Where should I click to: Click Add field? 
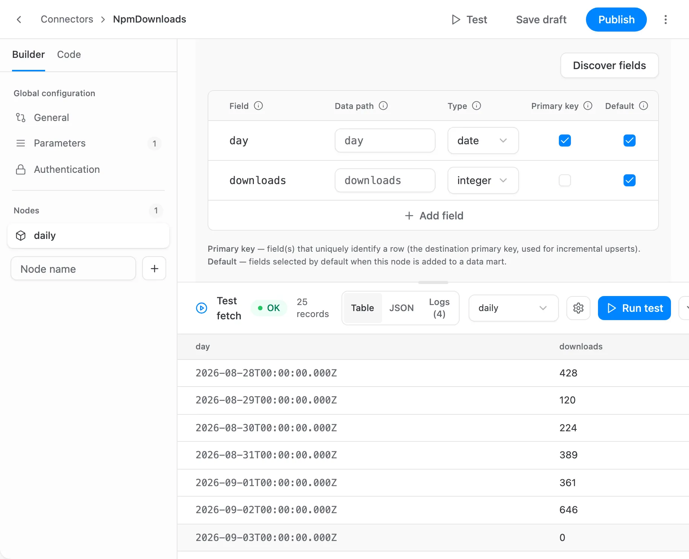[x=433, y=216]
